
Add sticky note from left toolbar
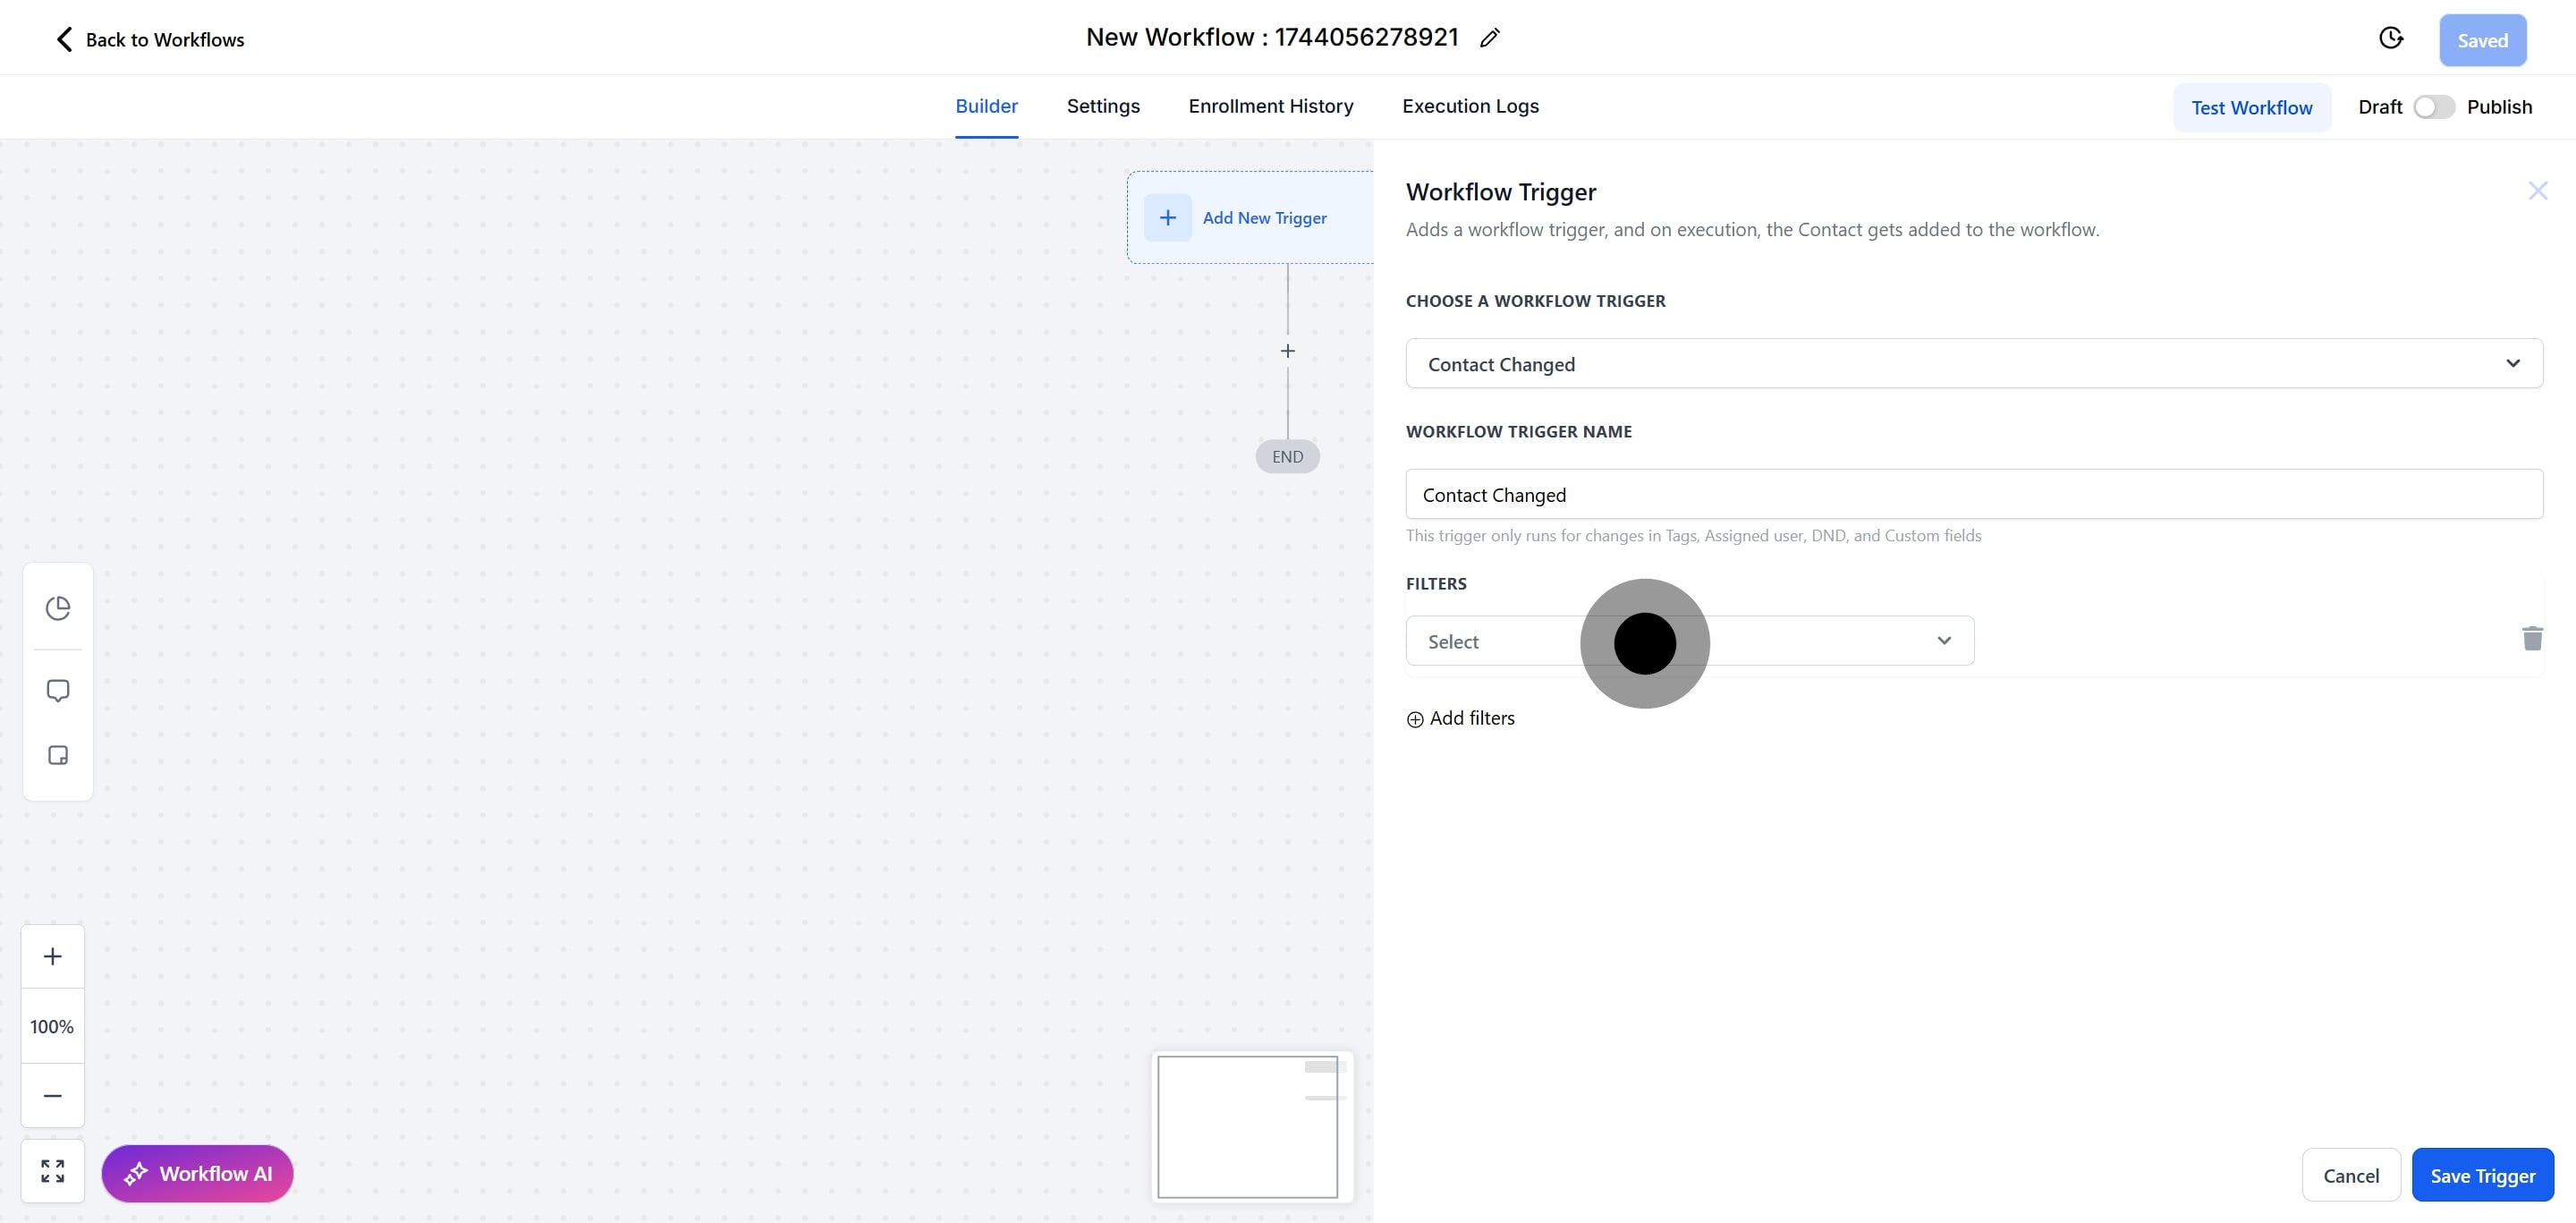58,755
